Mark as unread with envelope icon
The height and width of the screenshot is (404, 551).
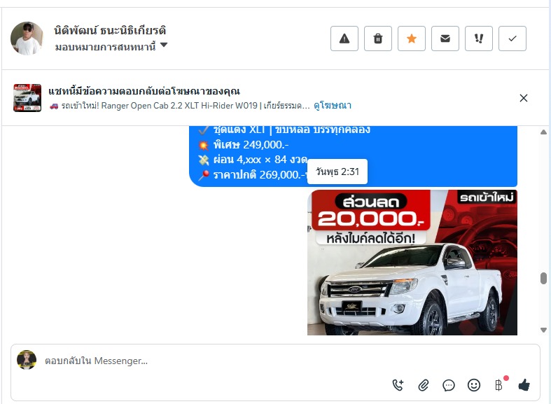pos(445,39)
